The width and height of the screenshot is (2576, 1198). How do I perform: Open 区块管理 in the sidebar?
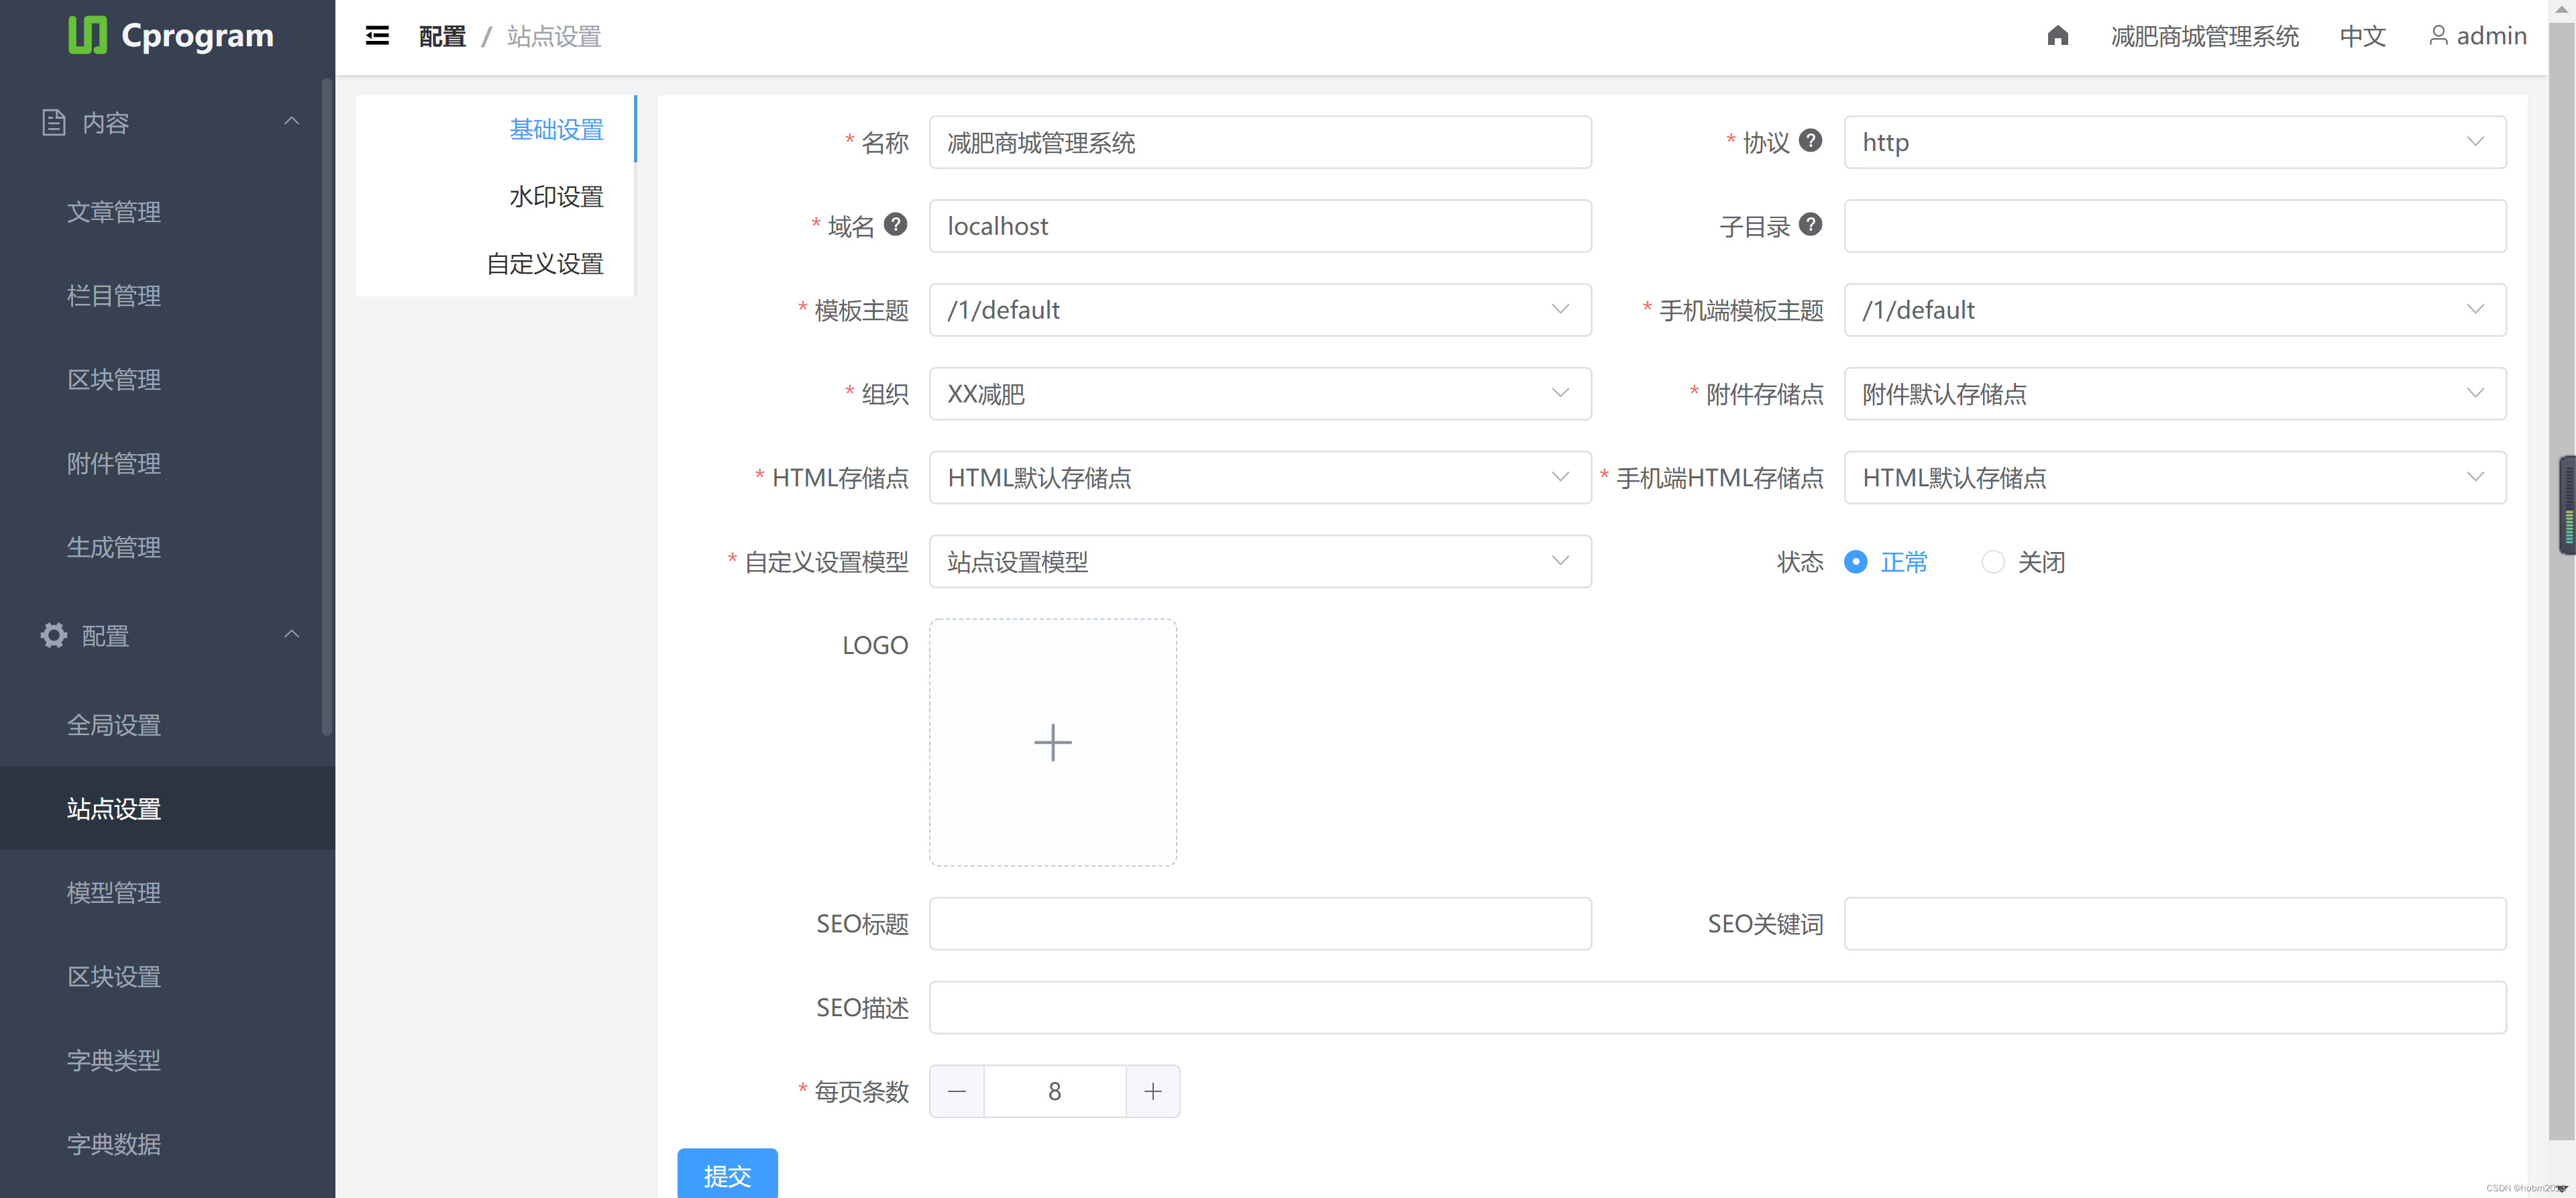pyautogui.click(x=114, y=380)
